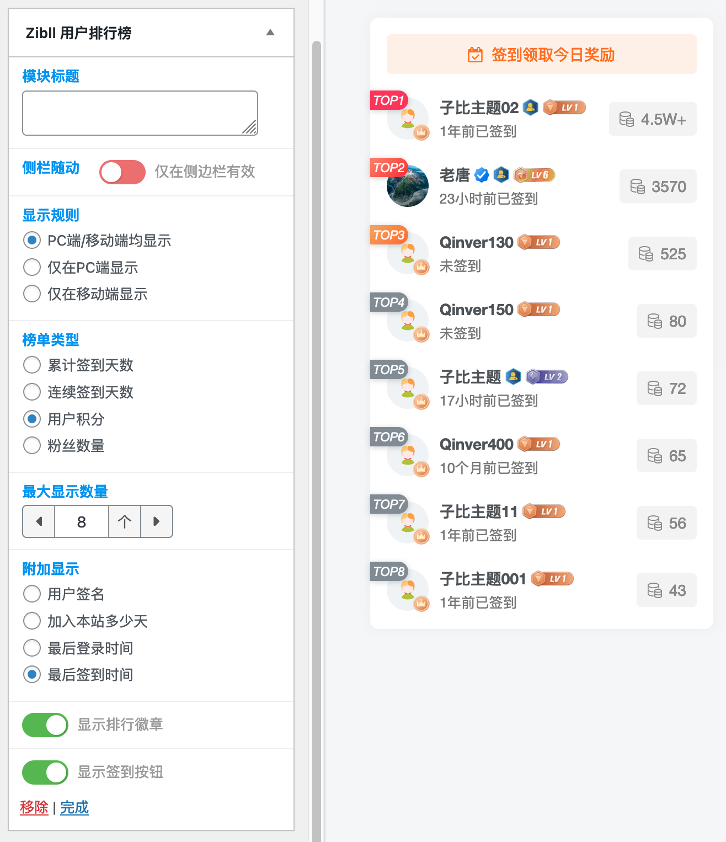Click the 移除 link to remove widget
726x842 pixels.
[x=34, y=807]
